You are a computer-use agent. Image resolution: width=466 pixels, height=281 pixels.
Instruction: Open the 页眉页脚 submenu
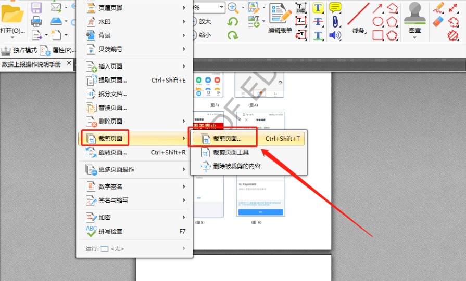134,8
